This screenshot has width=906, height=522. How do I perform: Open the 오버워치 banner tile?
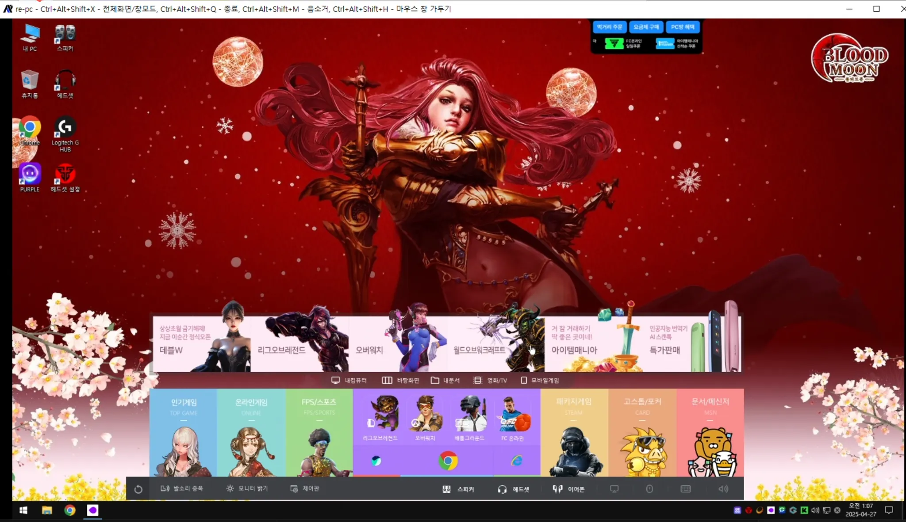397,344
